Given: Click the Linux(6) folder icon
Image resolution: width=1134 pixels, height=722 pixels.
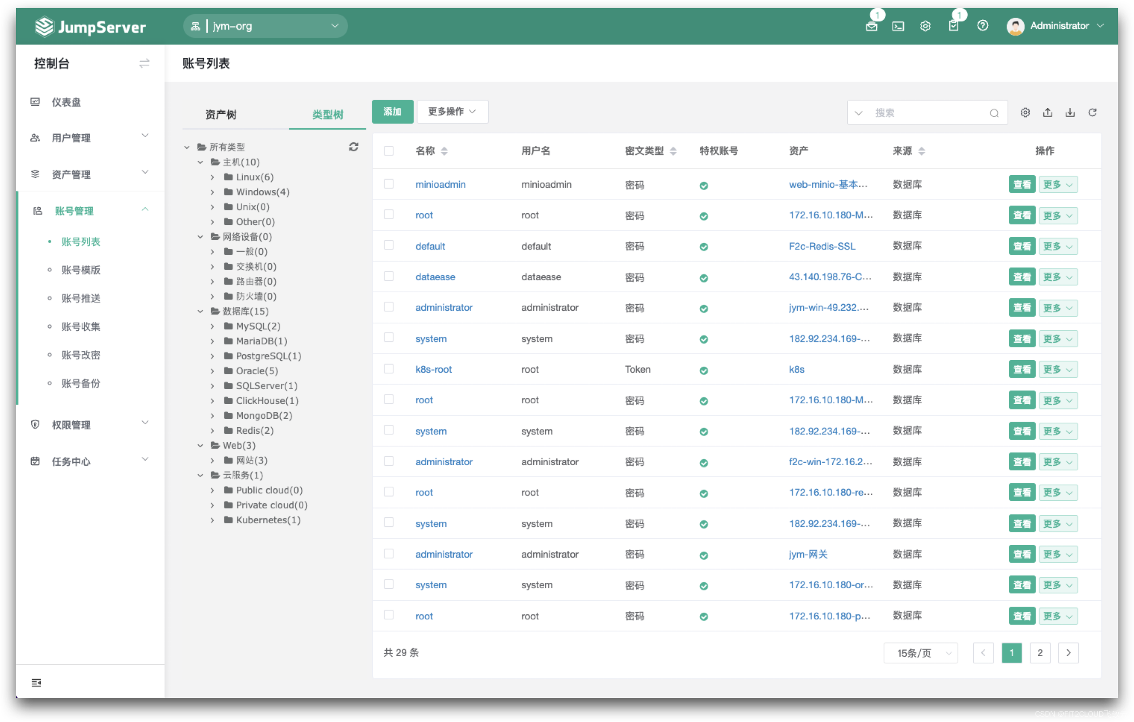Looking at the screenshot, I should [x=229, y=176].
